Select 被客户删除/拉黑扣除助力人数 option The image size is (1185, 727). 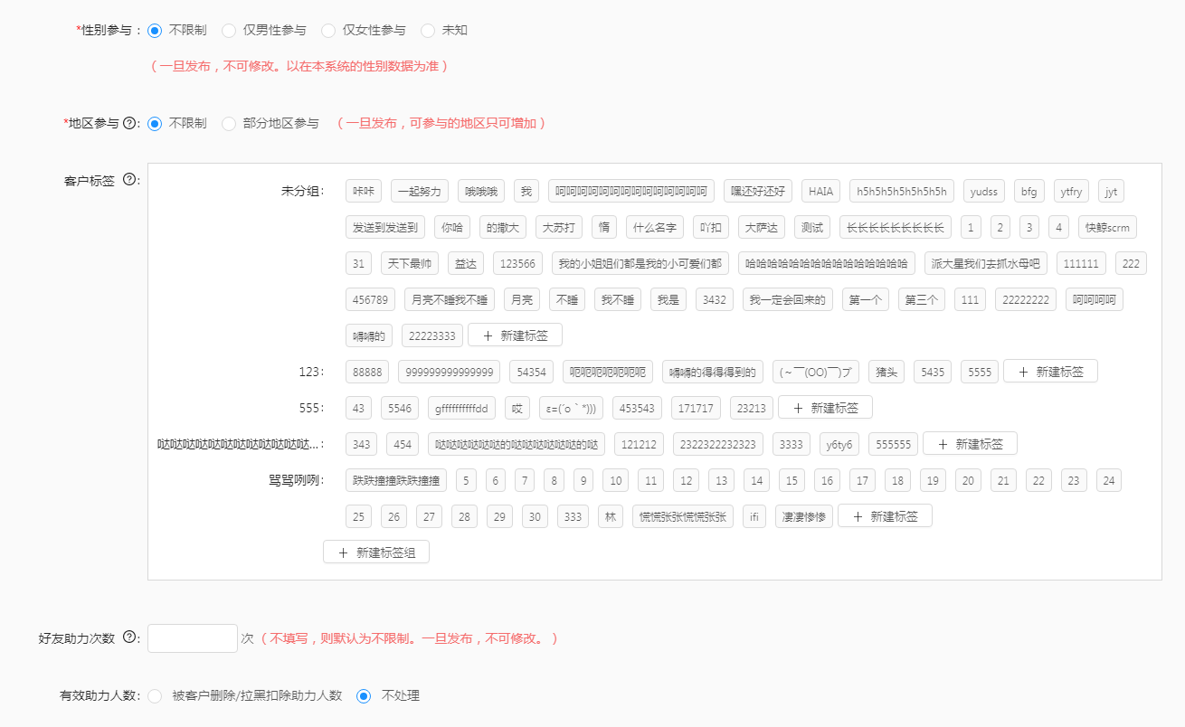[155, 696]
